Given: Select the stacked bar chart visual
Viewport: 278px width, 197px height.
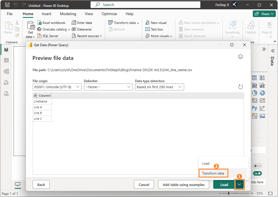Looking at the screenshot, I should pos(255,77).
